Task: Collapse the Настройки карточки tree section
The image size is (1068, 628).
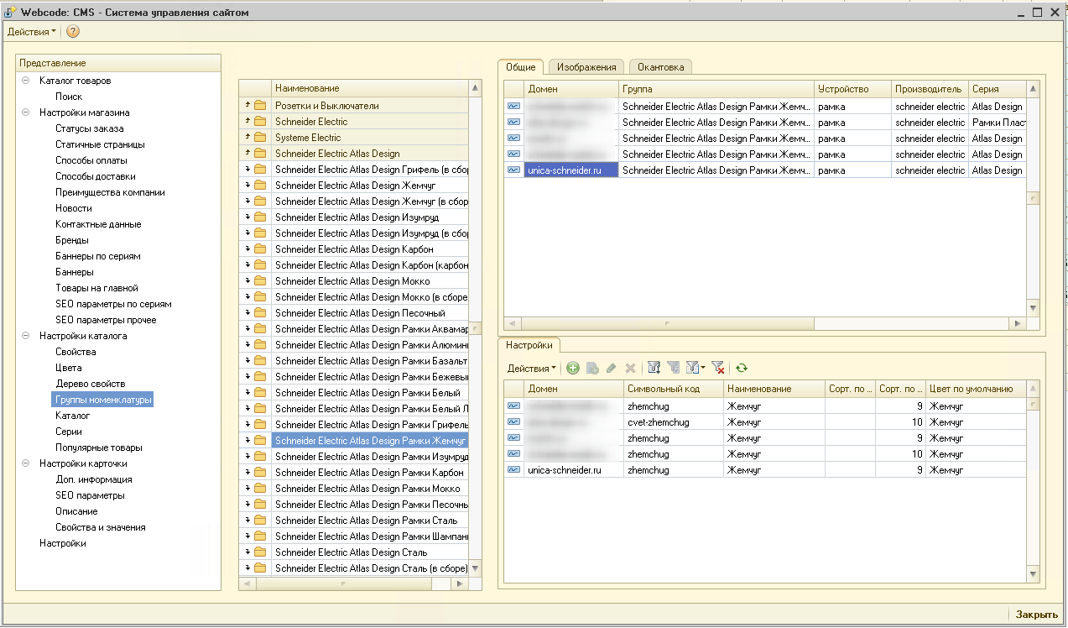Action: [26, 463]
